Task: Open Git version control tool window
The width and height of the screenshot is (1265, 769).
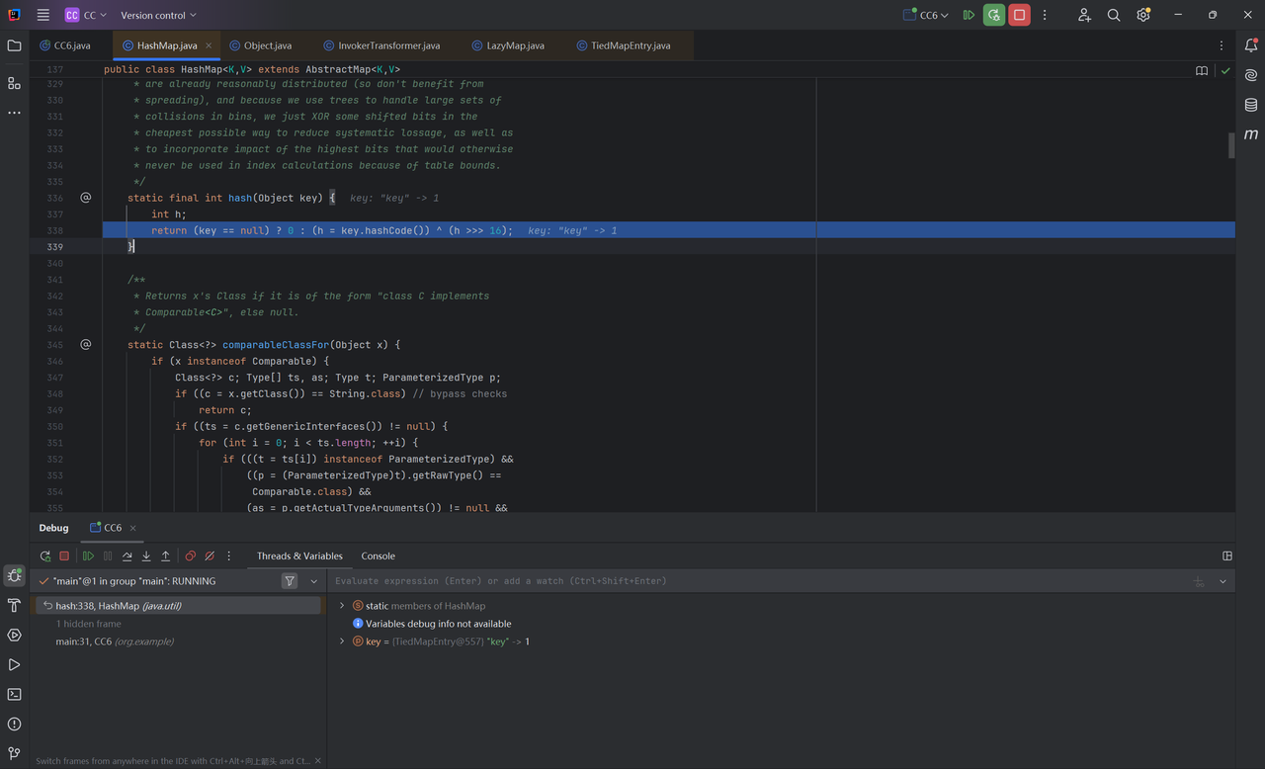Action: pos(14,753)
